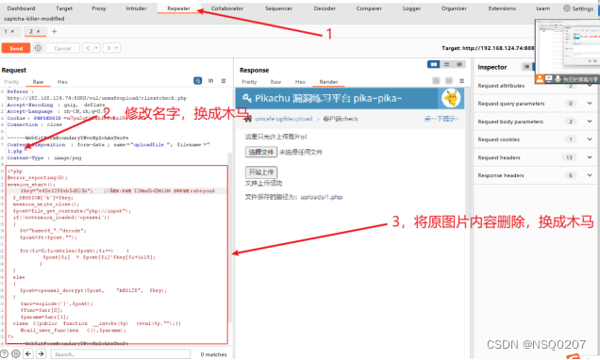Select Request Hex view tab

pos(63,82)
